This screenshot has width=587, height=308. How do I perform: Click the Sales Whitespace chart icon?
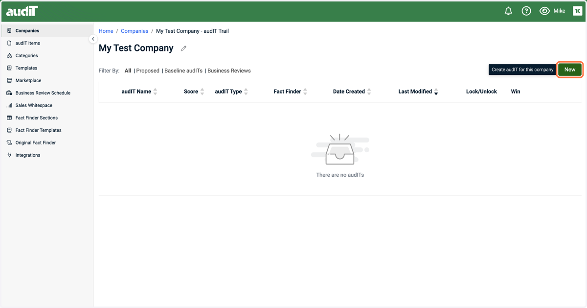tap(9, 105)
